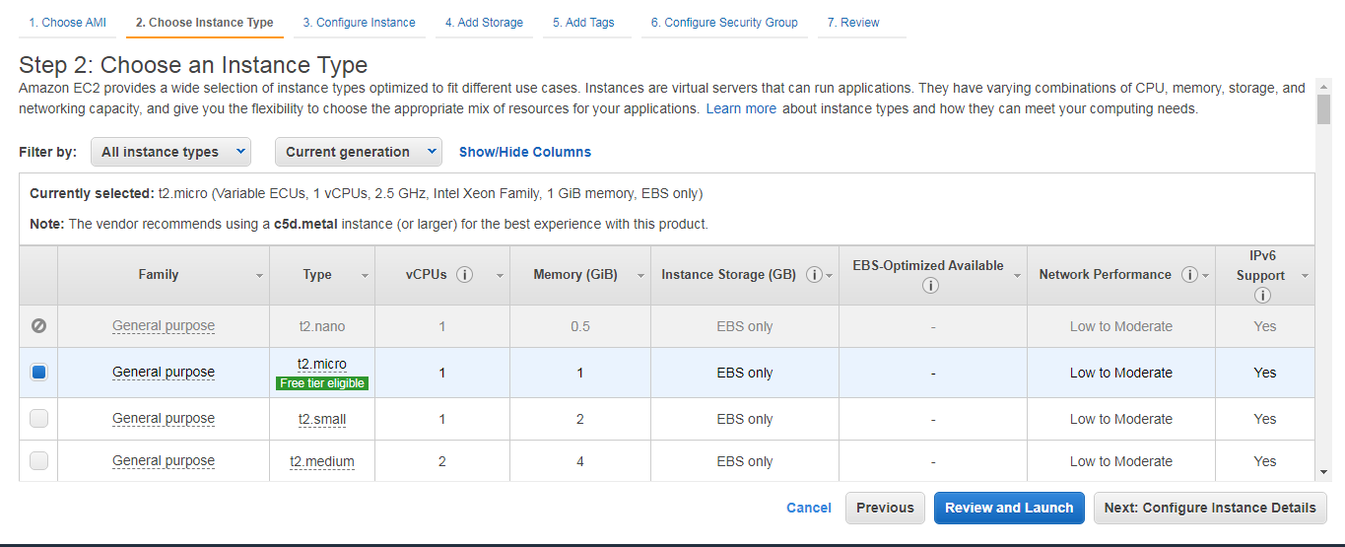Deselect the t2.micro instance checkbox

point(38,373)
